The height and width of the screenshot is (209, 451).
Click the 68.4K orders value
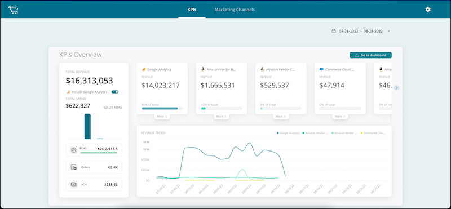113,167
